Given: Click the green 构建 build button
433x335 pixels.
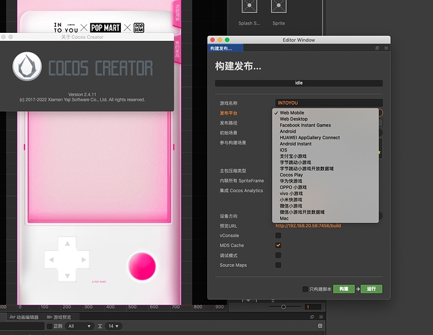Looking at the screenshot, I should pos(344,289).
